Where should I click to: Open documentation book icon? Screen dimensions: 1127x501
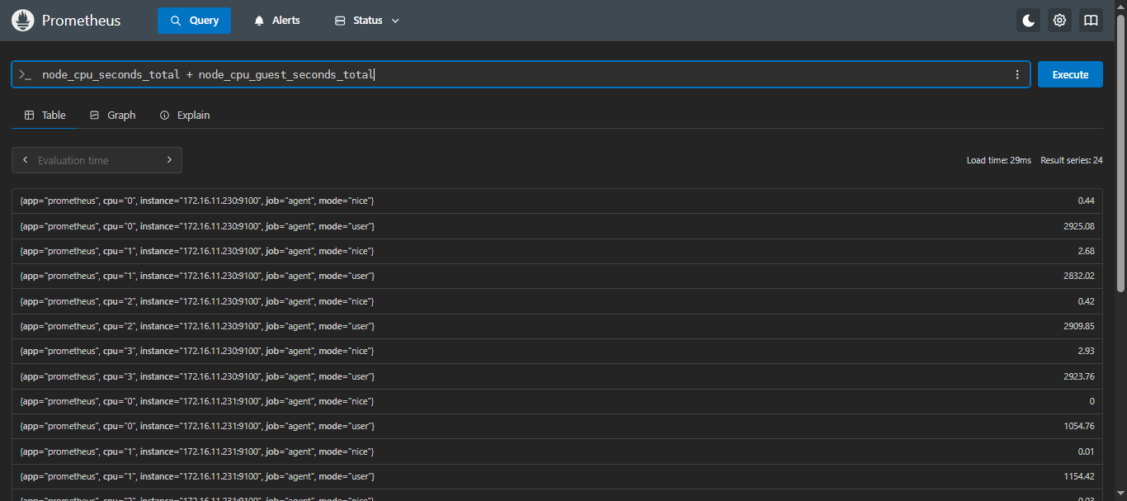pos(1091,21)
